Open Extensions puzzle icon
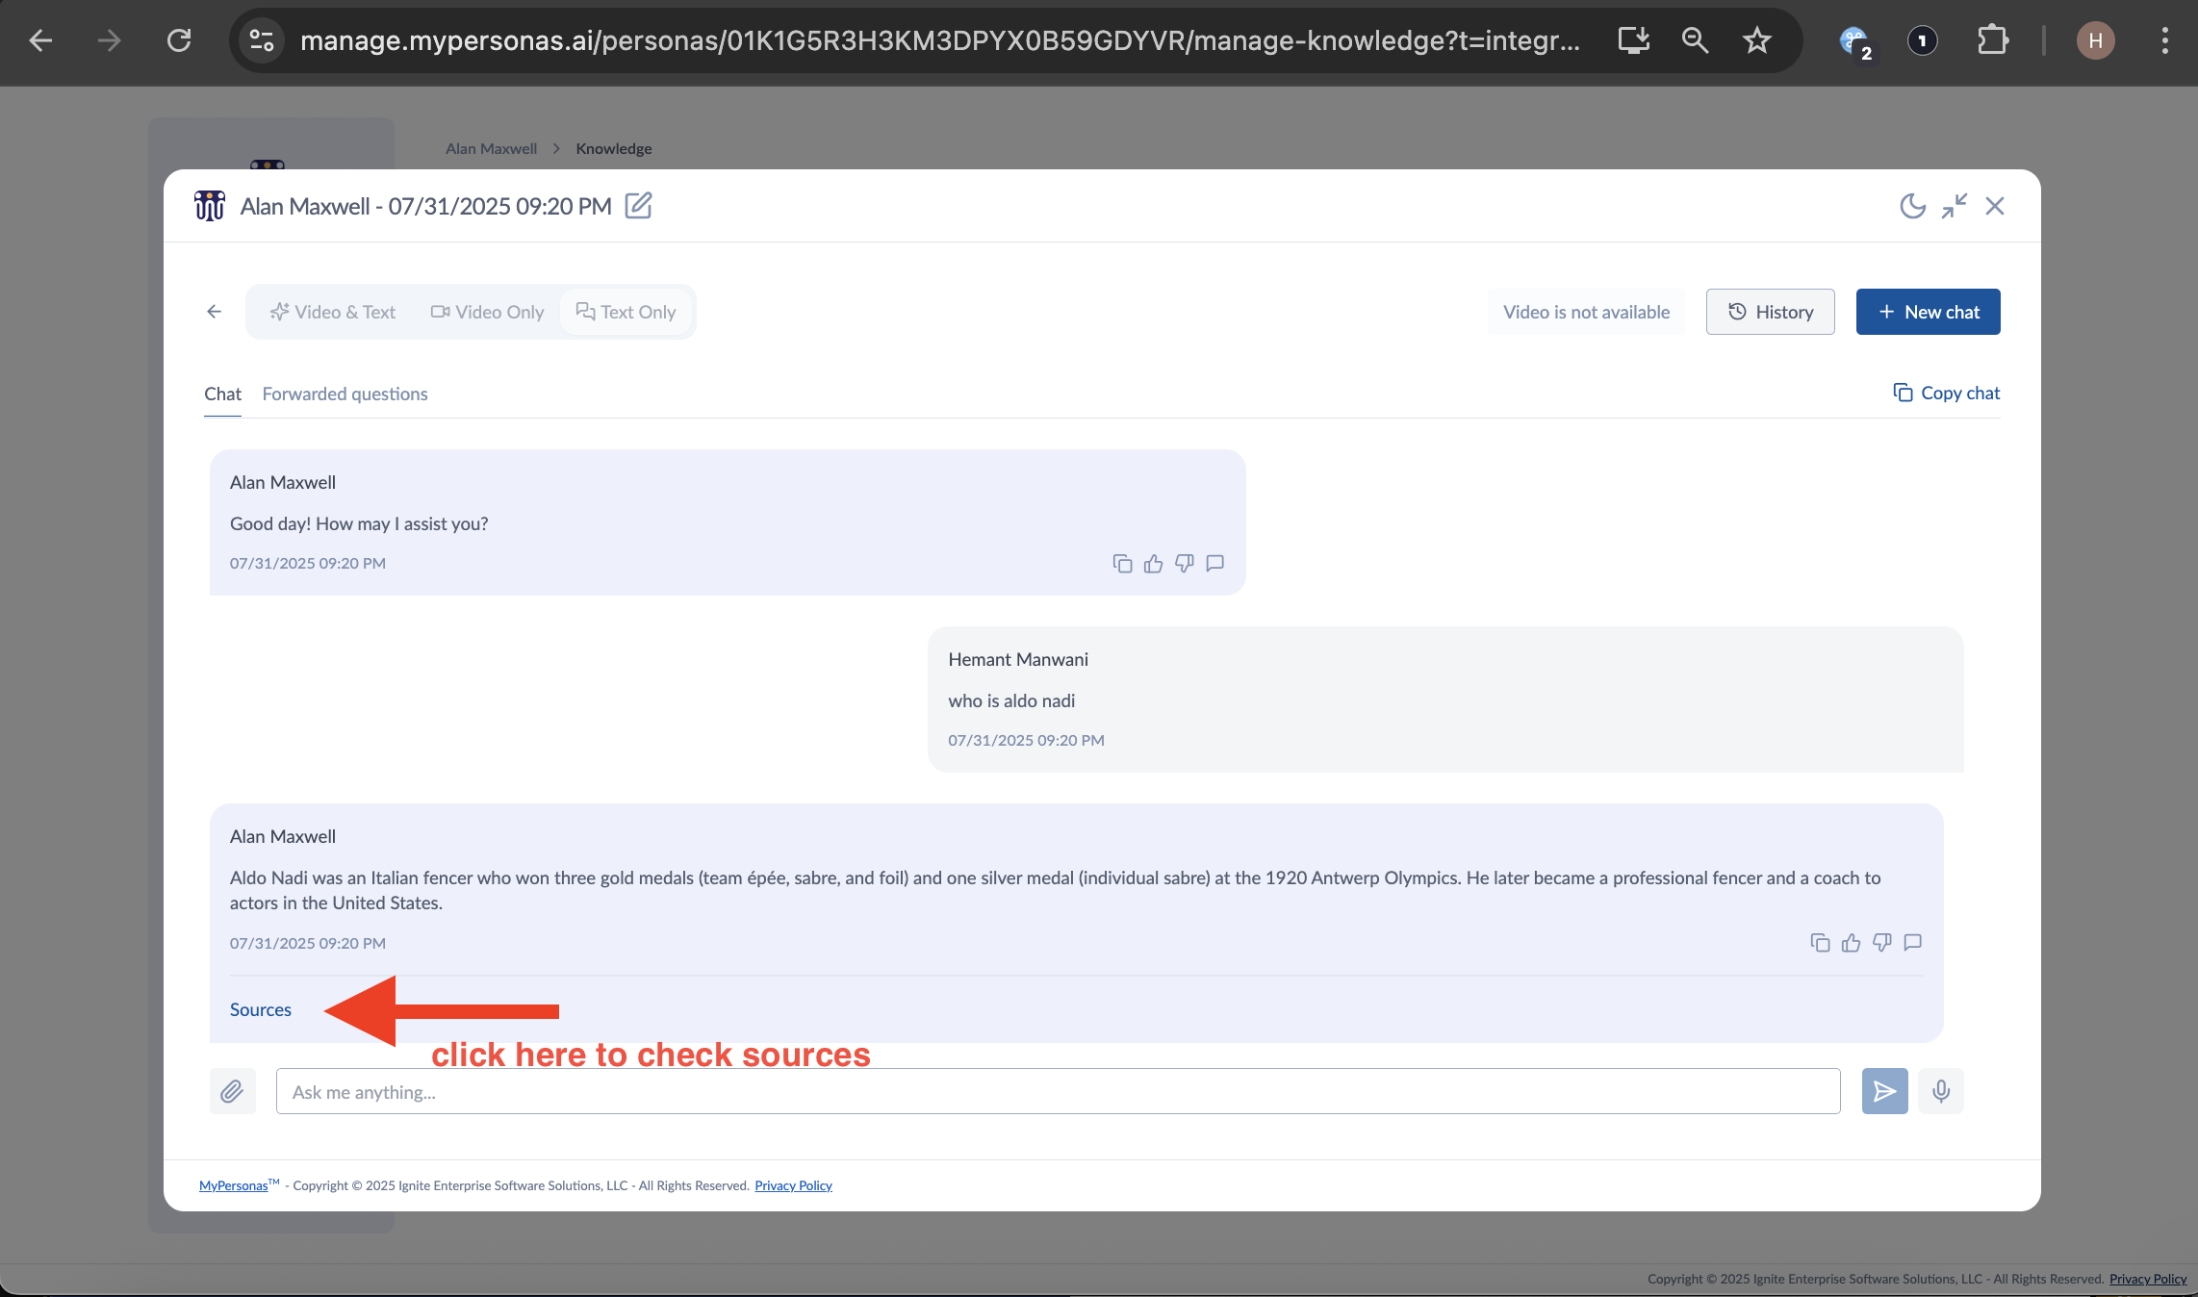Image resolution: width=2198 pixels, height=1297 pixels. click(1992, 40)
